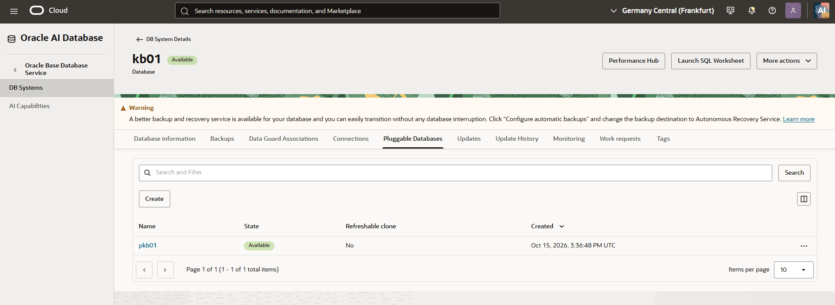Click the Refreshable clone column header

click(371, 226)
